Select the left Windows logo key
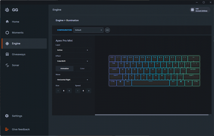 [120, 83]
